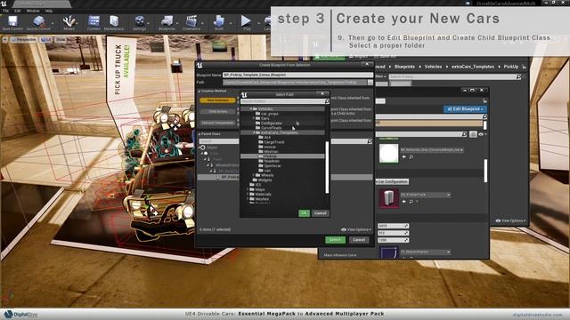Click the Play toolbar button

pos(247,23)
